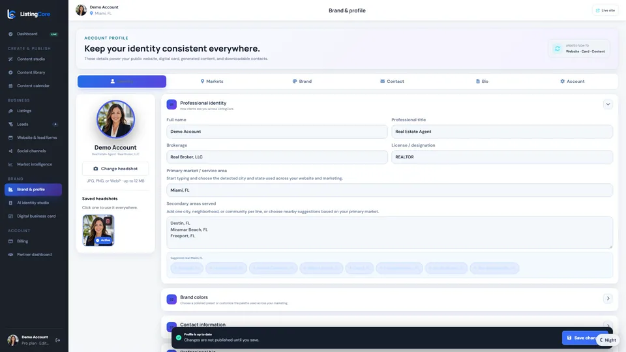Screen dimensions: 626x352
Task: Click the Professional title field
Action: click(x=502, y=132)
